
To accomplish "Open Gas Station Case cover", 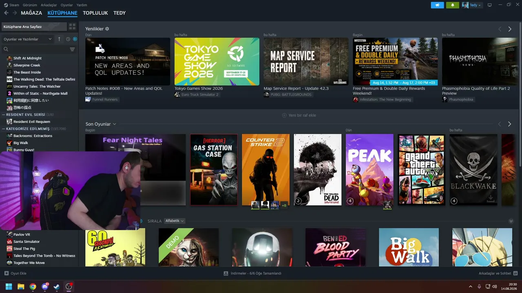I will point(214,170).
